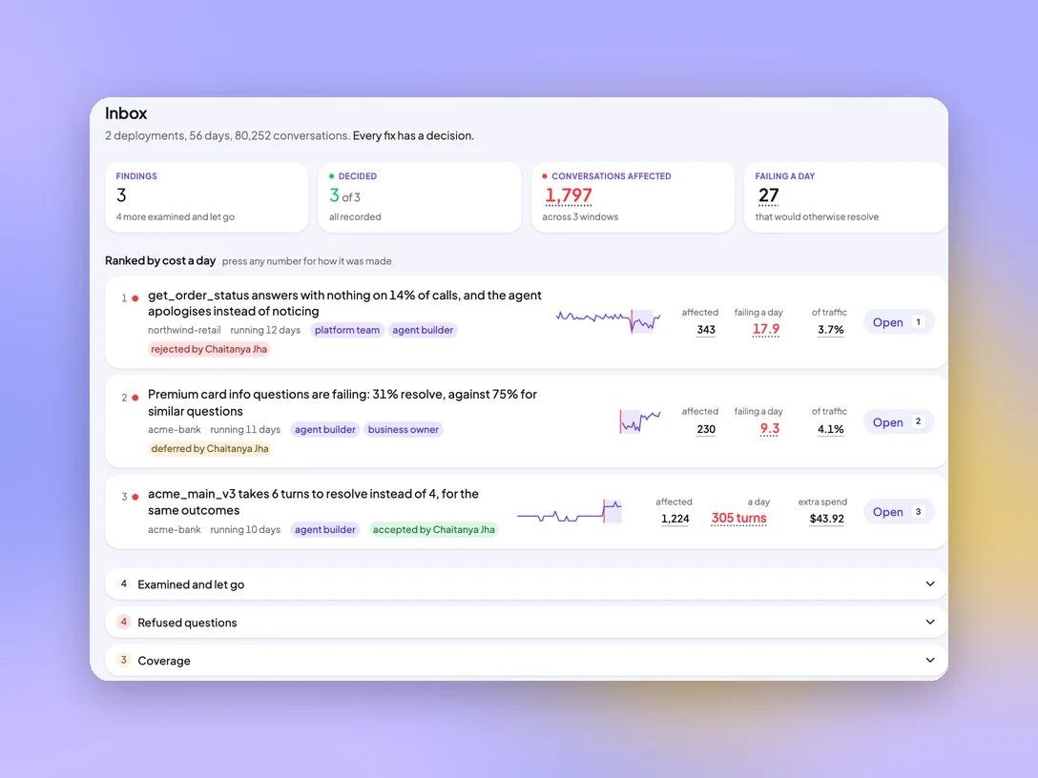Click the running 11 days text

pos(245,429)
